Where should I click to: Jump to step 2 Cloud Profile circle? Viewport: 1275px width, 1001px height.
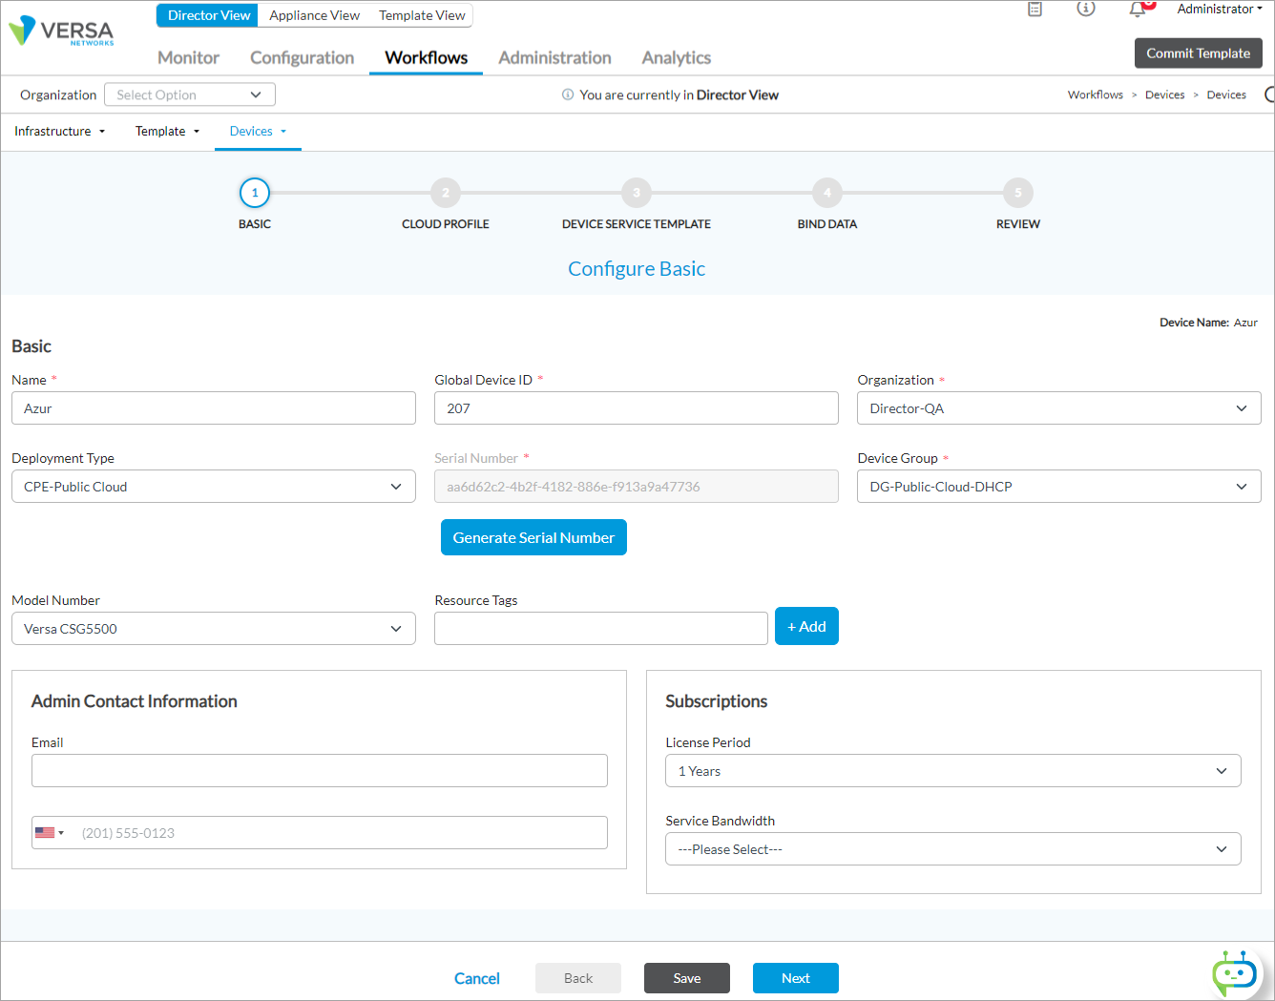(x=446, y=193)
